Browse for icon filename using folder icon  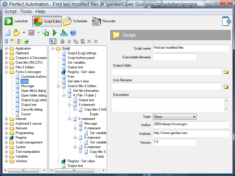[226, 87]
